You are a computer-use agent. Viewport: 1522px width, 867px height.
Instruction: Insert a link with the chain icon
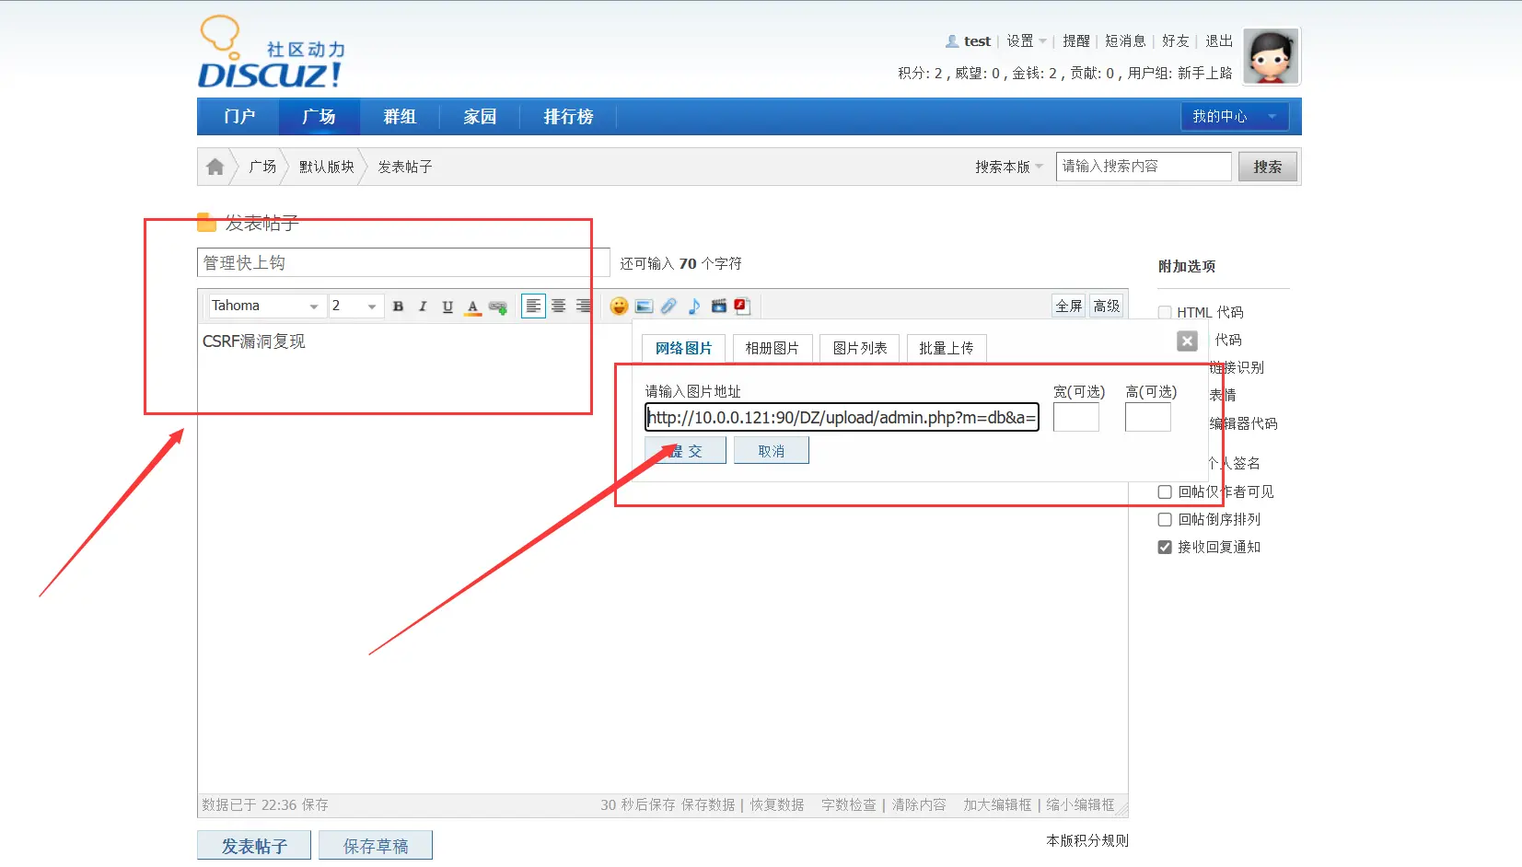click(498, 306)
